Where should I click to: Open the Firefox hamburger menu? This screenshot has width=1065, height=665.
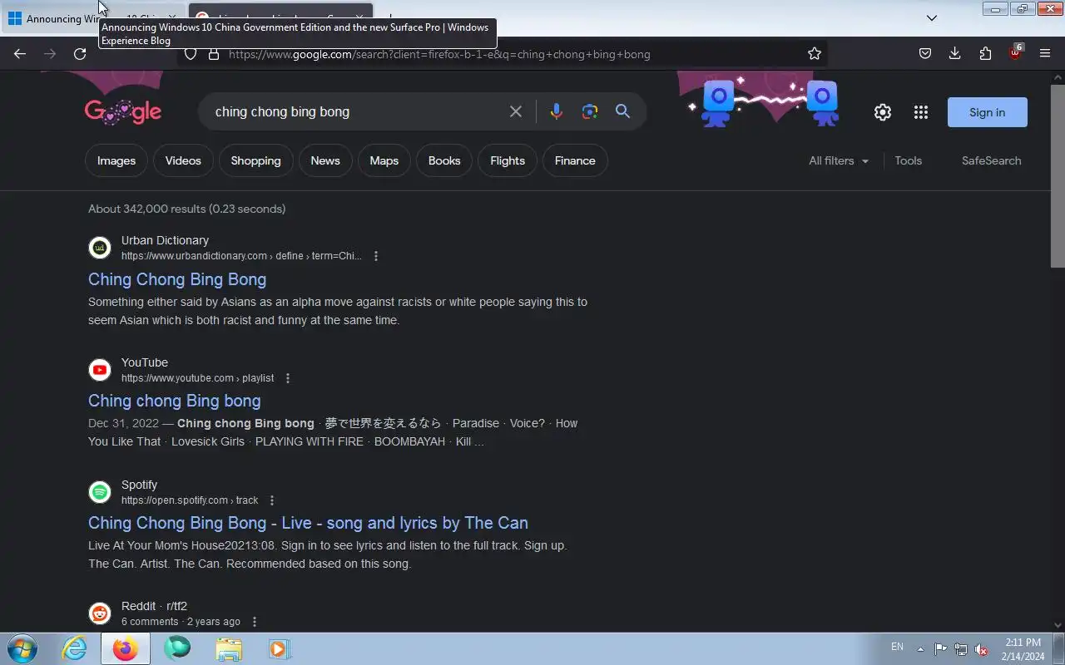coord(1045,54)
